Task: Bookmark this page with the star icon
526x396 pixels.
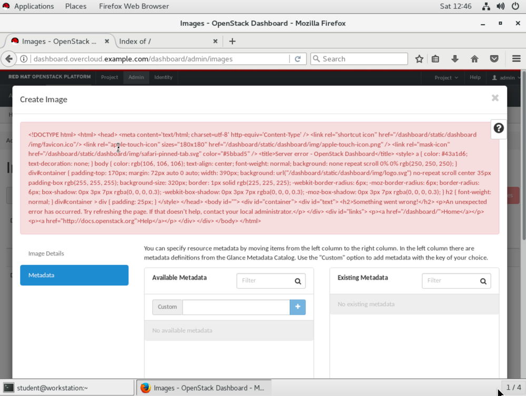Action: tap(419, 59)
